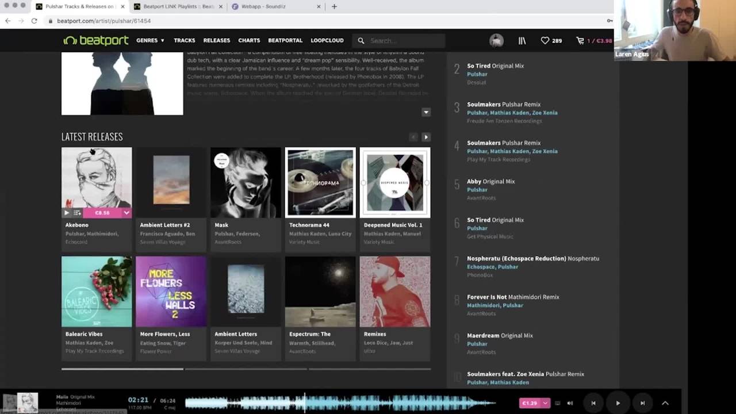The height and width of the screenshot is (414, 736).
Task: Expand the artist biography text
Action: click(426, 112)
